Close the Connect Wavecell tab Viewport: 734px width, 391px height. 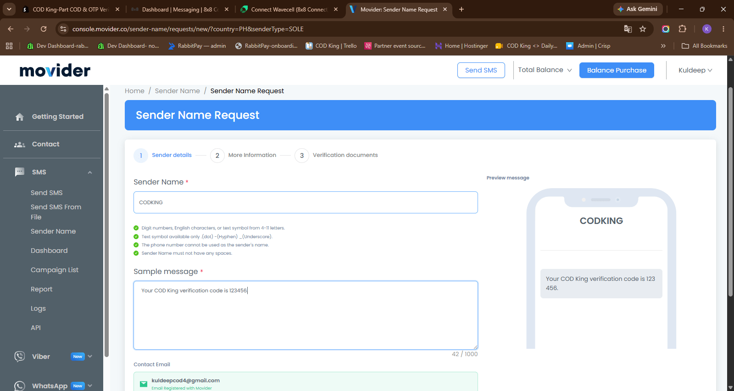336,9
